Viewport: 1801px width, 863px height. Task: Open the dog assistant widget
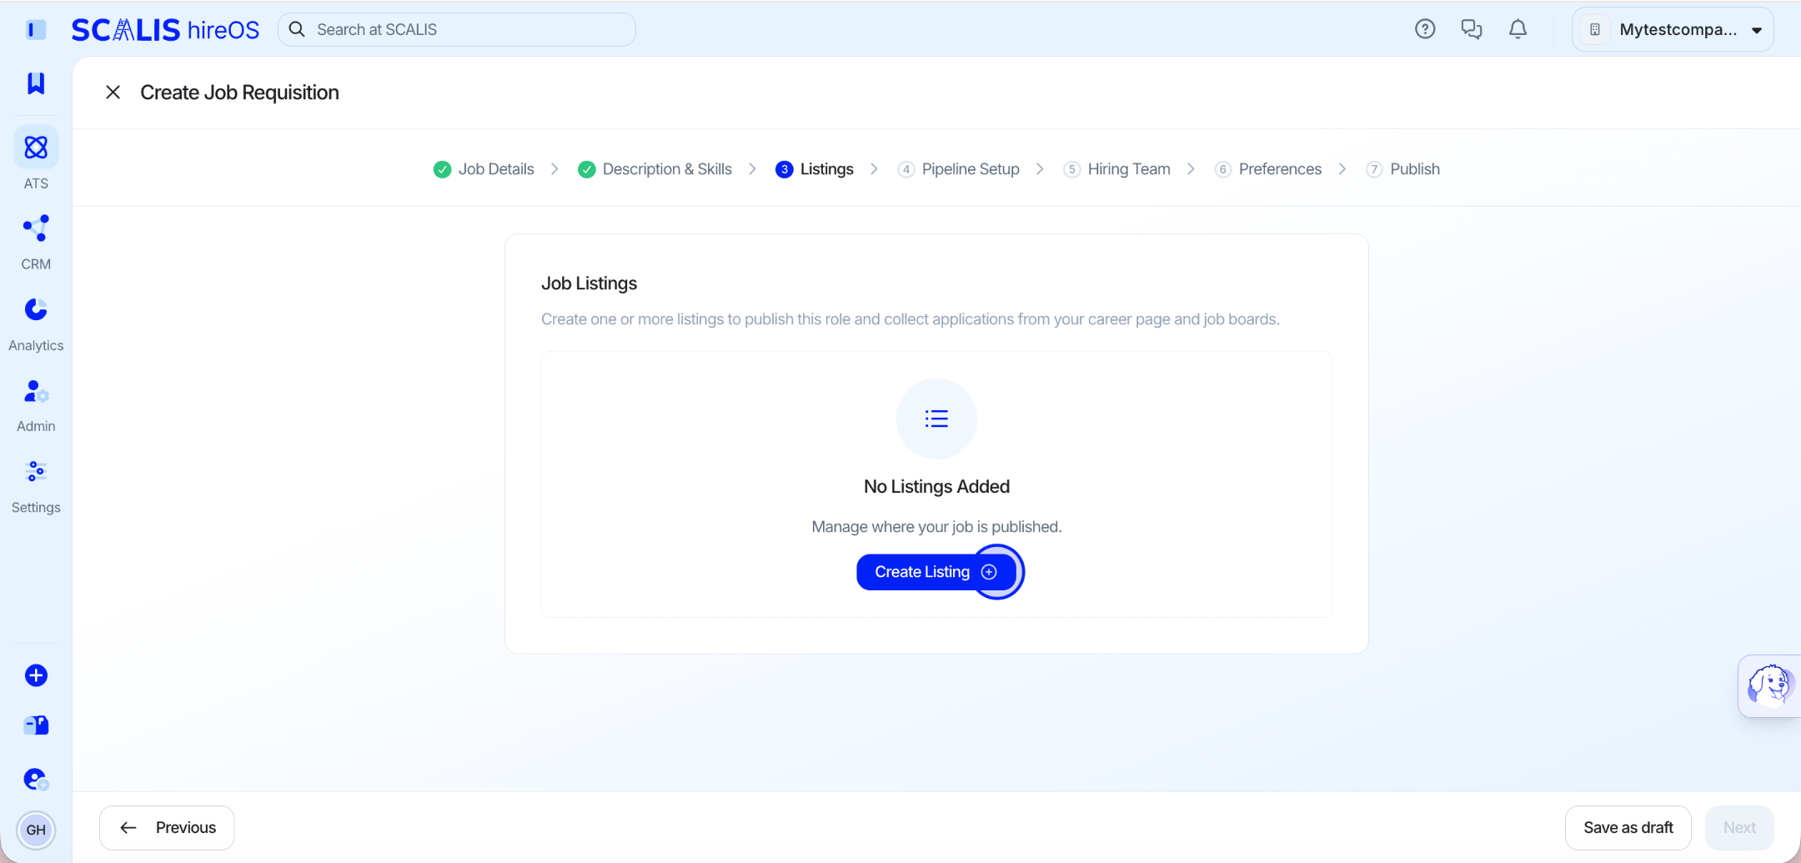click(x=1769, y=685)
